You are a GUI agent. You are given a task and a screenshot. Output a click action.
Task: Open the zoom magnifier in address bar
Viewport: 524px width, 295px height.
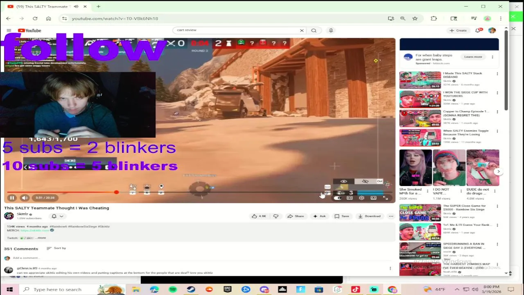click(x=403, y=18)
